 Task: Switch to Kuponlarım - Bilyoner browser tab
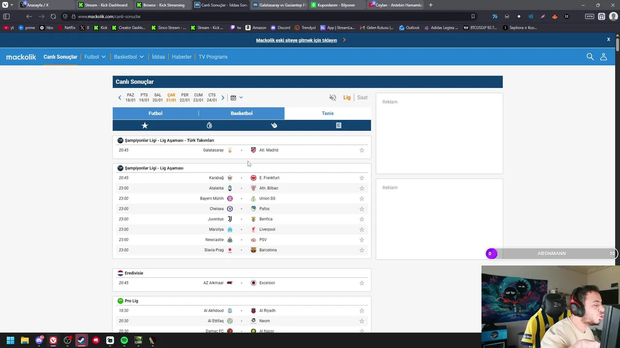tap(336, 5)
